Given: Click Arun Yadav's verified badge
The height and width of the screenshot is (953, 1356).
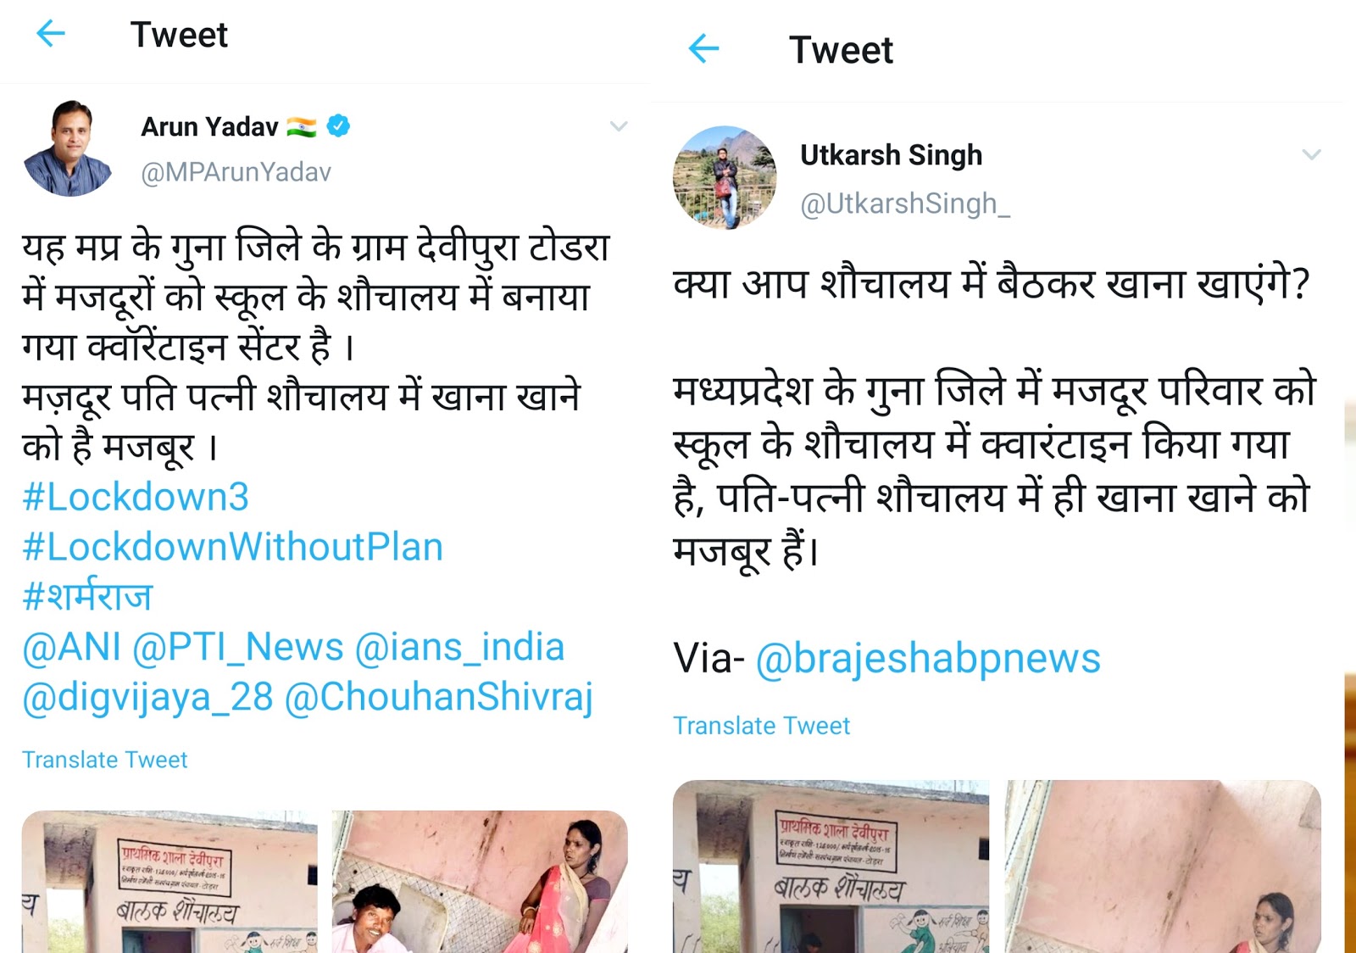Looking at the screenshot, I should point(338,126).
